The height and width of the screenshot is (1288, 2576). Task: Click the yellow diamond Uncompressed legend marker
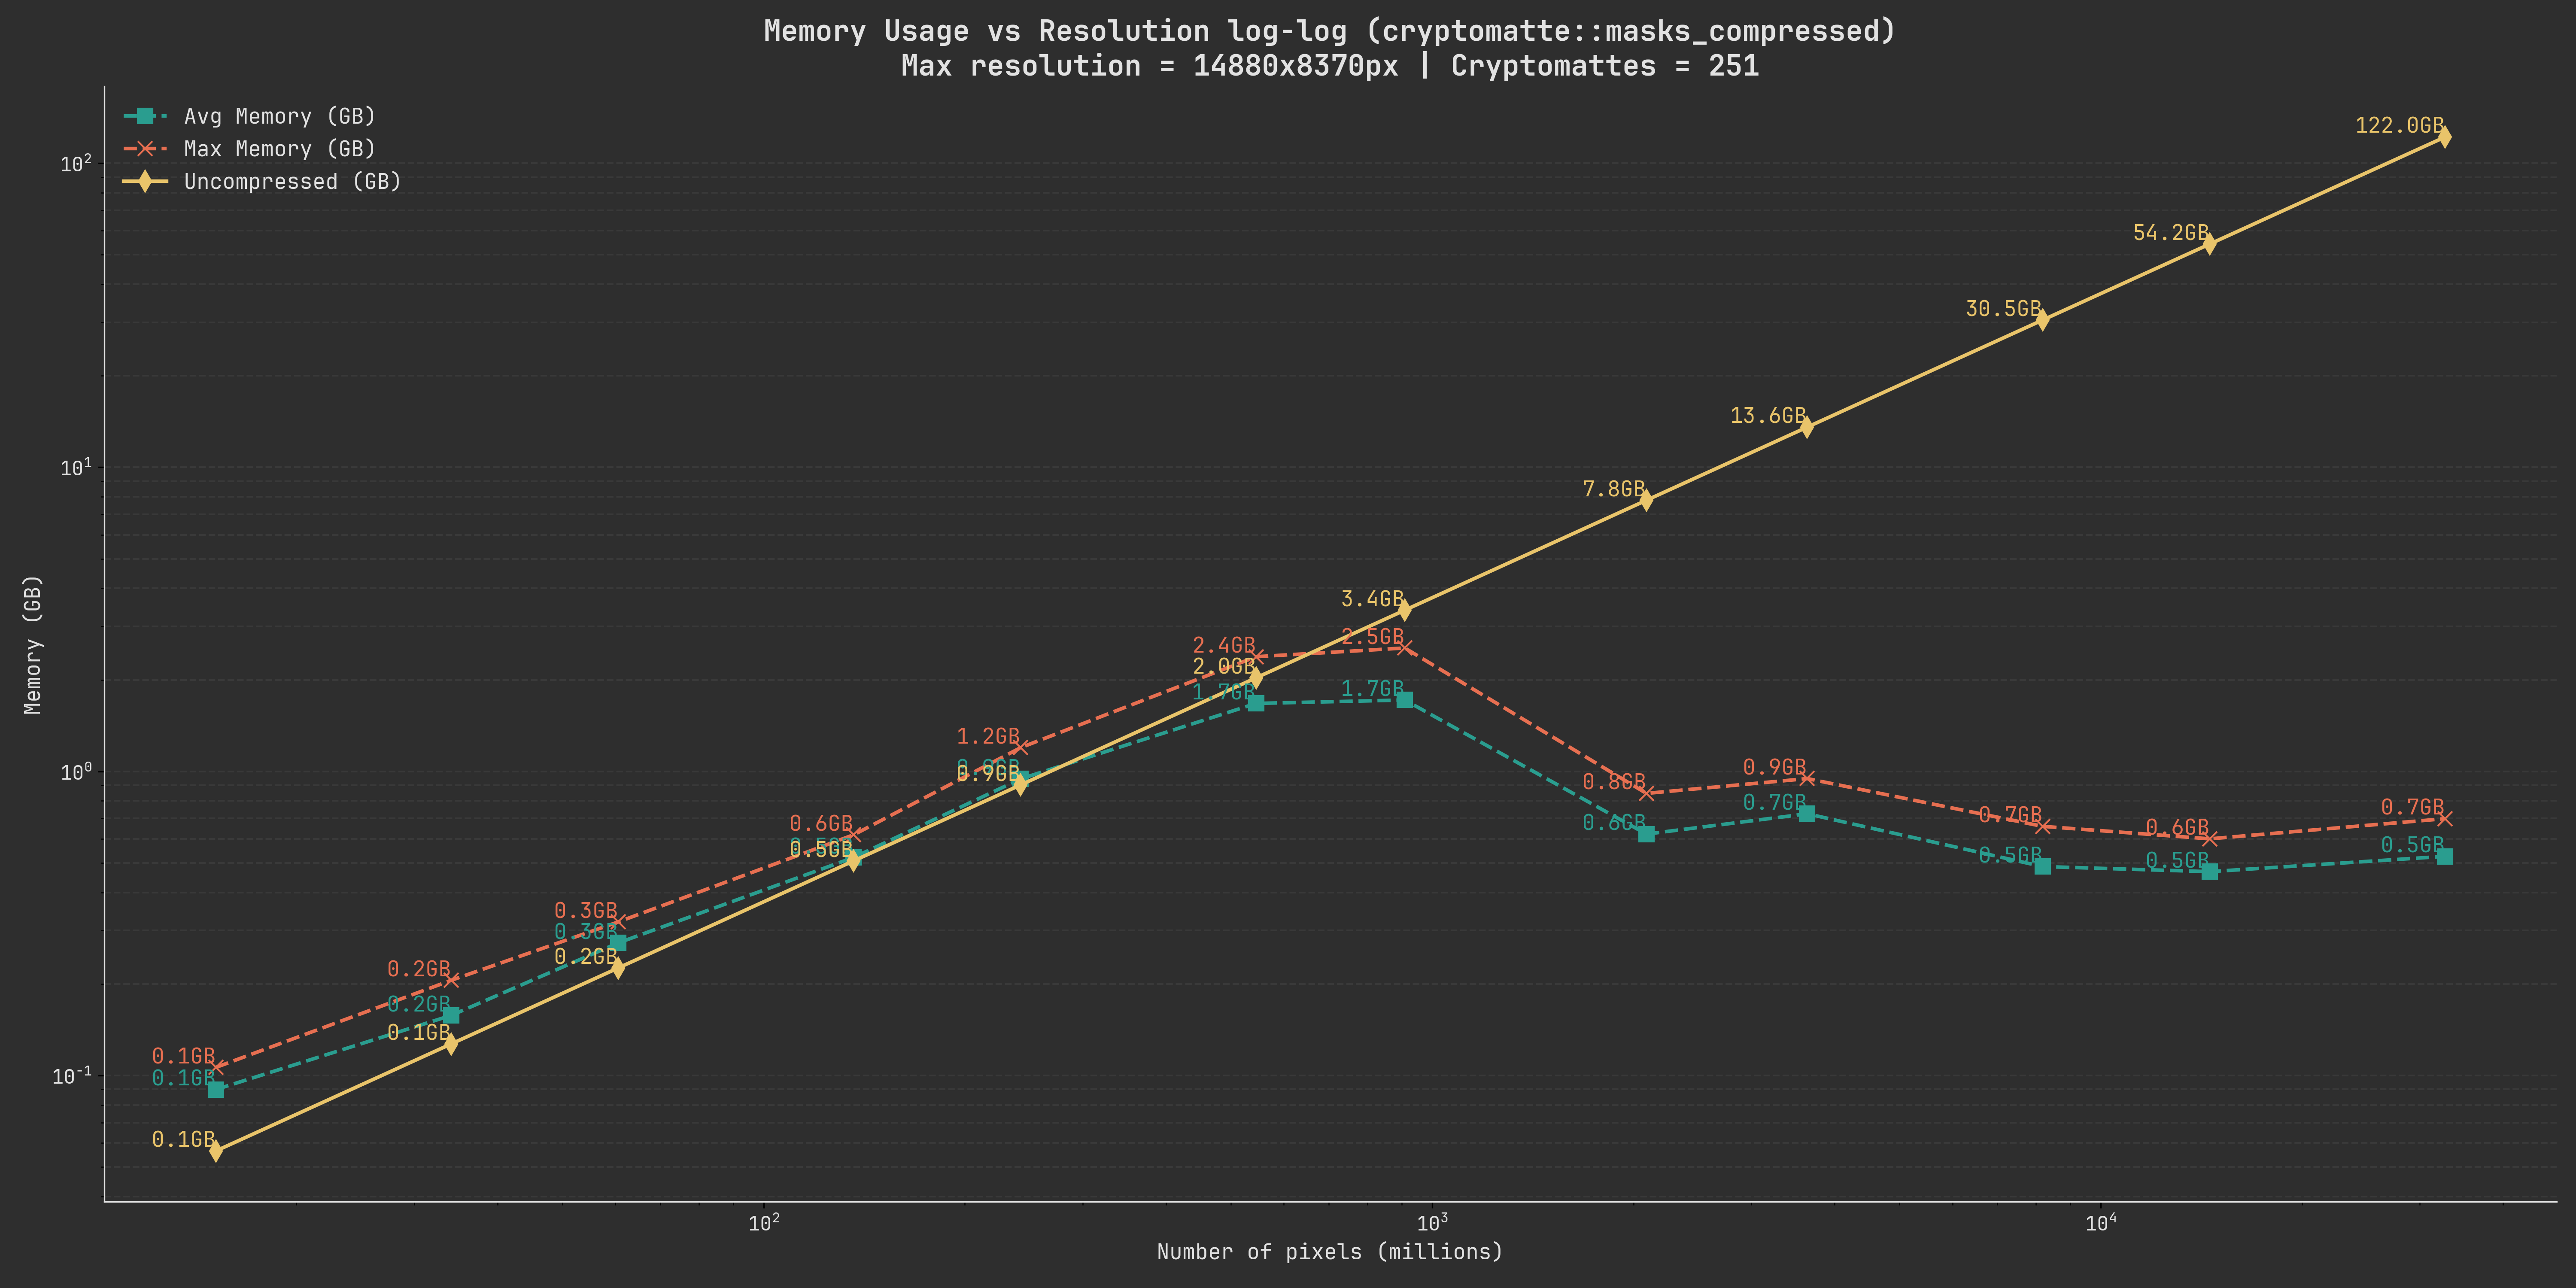145,182
